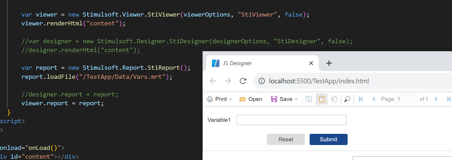Click code line "viewer.report = report;"
Viewport: 452px width, 160px height.
63,103
